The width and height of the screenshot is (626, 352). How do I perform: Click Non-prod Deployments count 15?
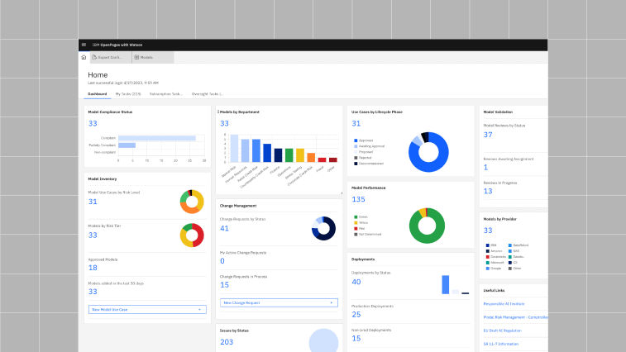point(356,339)
